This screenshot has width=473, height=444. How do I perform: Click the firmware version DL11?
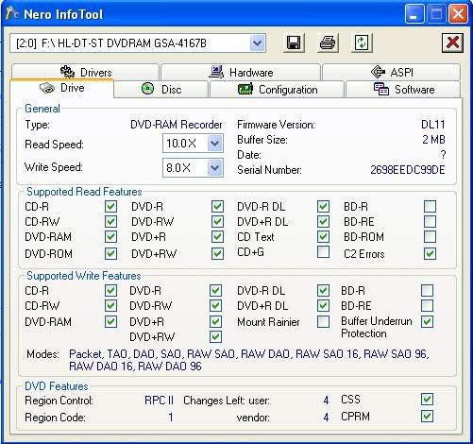(433, 125)
